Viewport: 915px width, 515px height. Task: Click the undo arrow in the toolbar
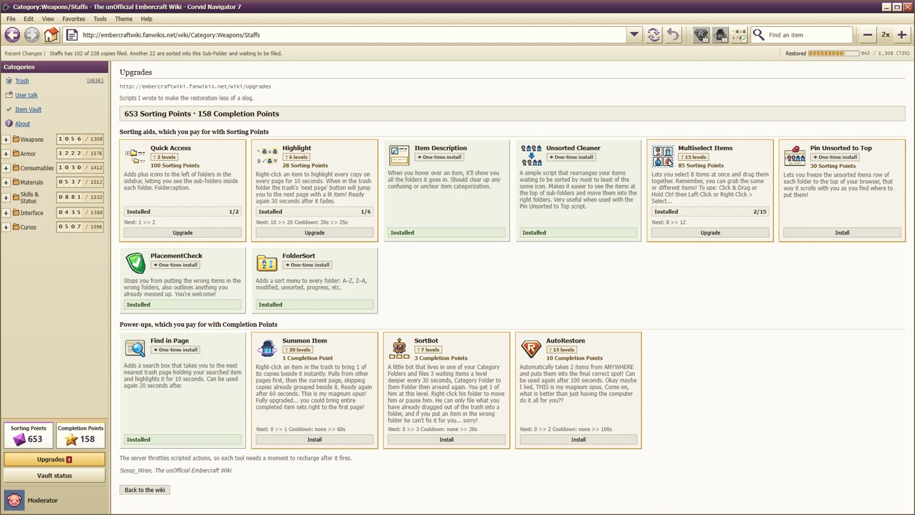click(x=673, y=35)
